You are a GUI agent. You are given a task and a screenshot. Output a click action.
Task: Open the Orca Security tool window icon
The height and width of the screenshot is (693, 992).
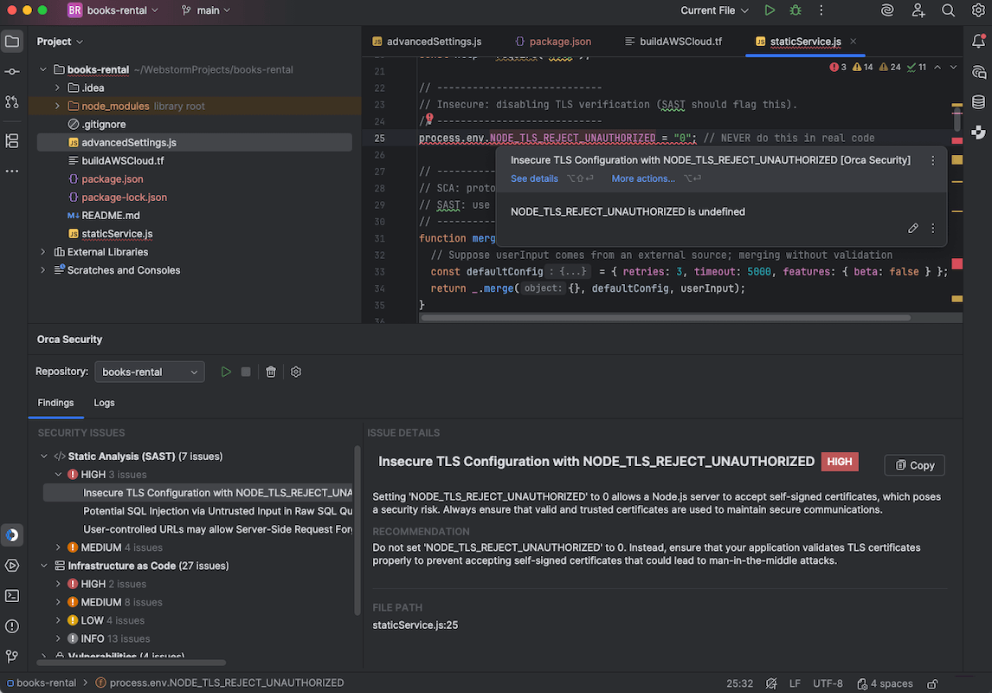(12, 534)
